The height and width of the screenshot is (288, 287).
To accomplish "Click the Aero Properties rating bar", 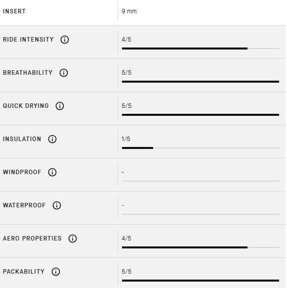I will (201, 247).
